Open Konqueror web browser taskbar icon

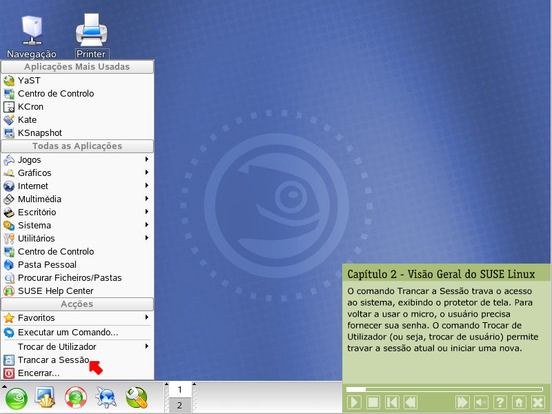pos(106,398)
